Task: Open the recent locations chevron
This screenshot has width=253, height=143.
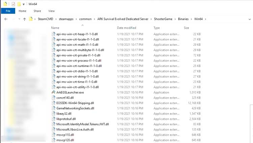Action: (19, 19)
